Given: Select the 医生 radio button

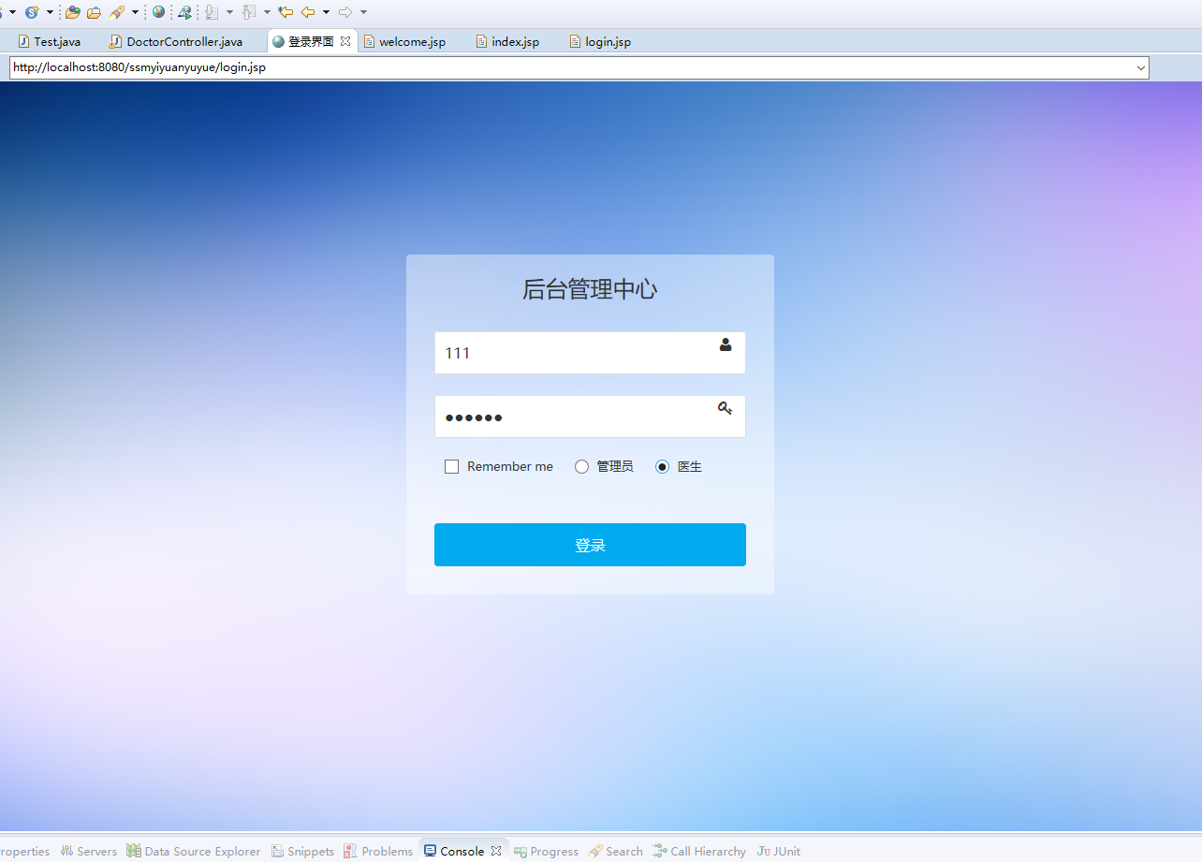Looking at the screenshot, I should click(x=663, y=466).
